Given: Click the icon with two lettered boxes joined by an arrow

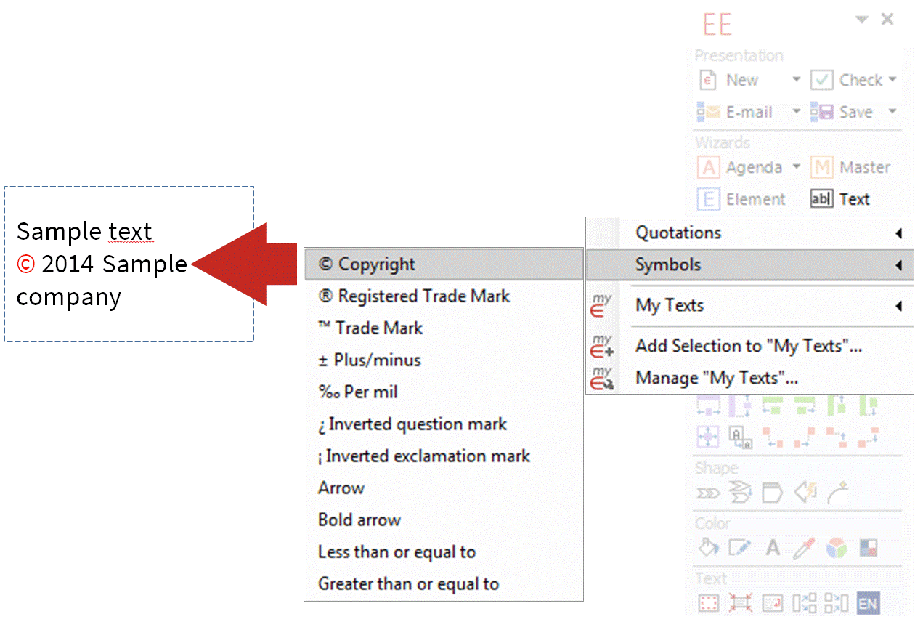Looking at the screenshot, I should pos(740,436).
